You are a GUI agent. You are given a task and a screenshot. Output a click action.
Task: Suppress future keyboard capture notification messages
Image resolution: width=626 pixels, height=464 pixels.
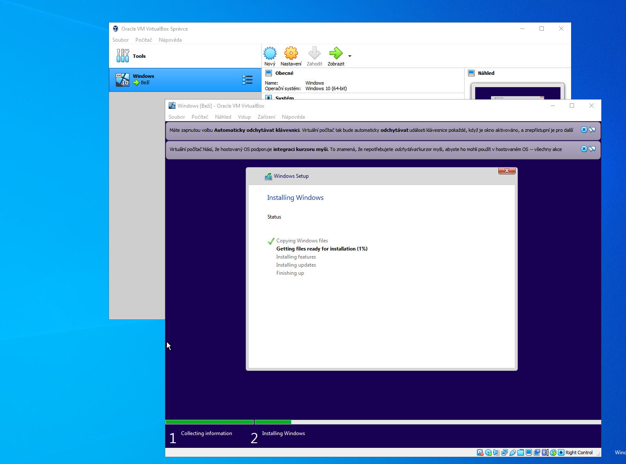592,130
